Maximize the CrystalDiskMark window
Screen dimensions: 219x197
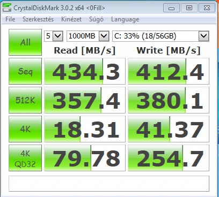(x=189, y=8)
